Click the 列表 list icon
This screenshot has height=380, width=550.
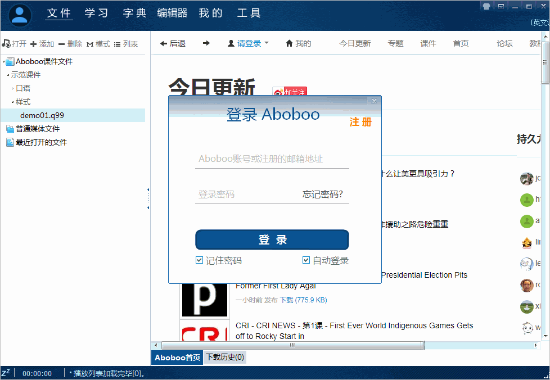pos(117,44)
